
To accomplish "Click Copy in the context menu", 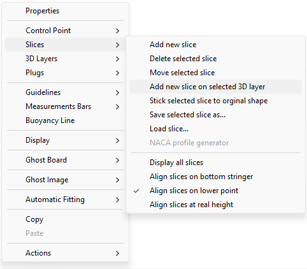I will click(x=65, y=219).
